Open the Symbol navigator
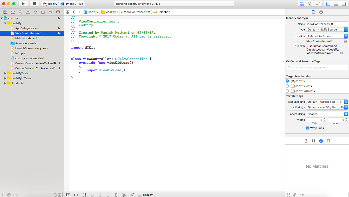This screenshot has height=197, width=349. [x=13, y=12]
